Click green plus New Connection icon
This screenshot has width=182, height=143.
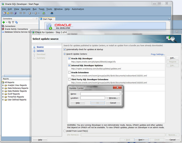4,22
